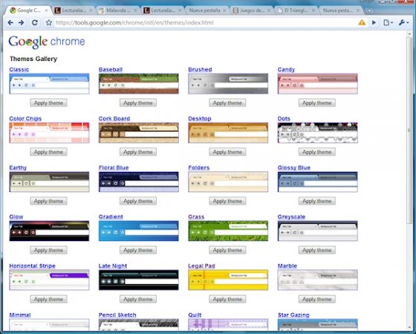Apply the Gradient theme
The height and width of the screenshot is (334, 416).
[x=138, y=250]
